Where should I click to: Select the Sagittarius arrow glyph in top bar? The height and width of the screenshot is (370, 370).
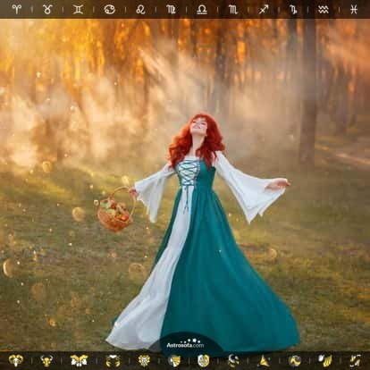264,9
